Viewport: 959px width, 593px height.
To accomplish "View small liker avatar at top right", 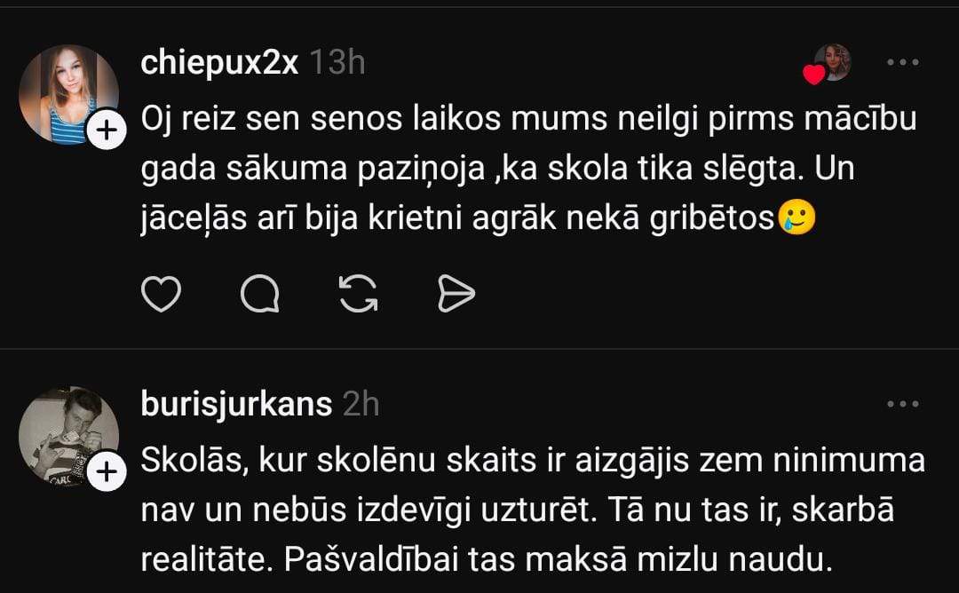I will pyautogui.click(x=835, y=62).
